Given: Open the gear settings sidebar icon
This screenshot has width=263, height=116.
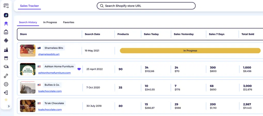Looking at the screenshot, I should click(6, 84).
